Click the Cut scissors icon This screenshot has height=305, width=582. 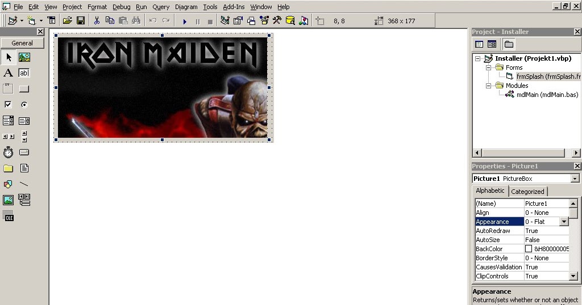97,21
